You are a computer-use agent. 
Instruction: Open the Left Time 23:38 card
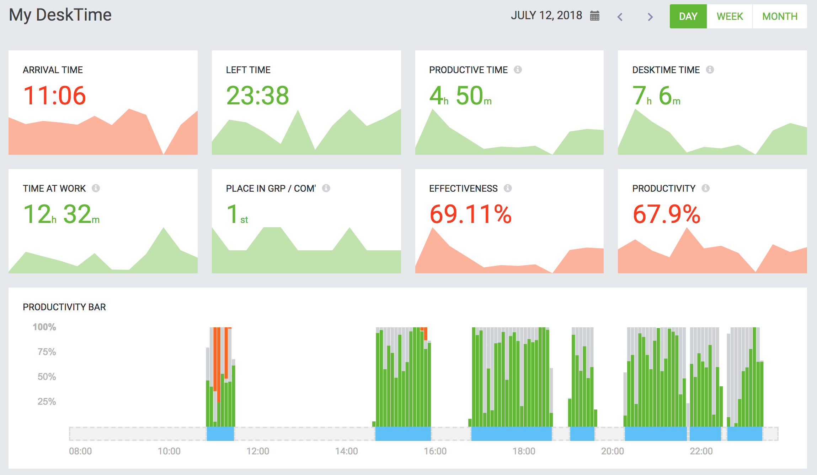click(x=306, y=103)
